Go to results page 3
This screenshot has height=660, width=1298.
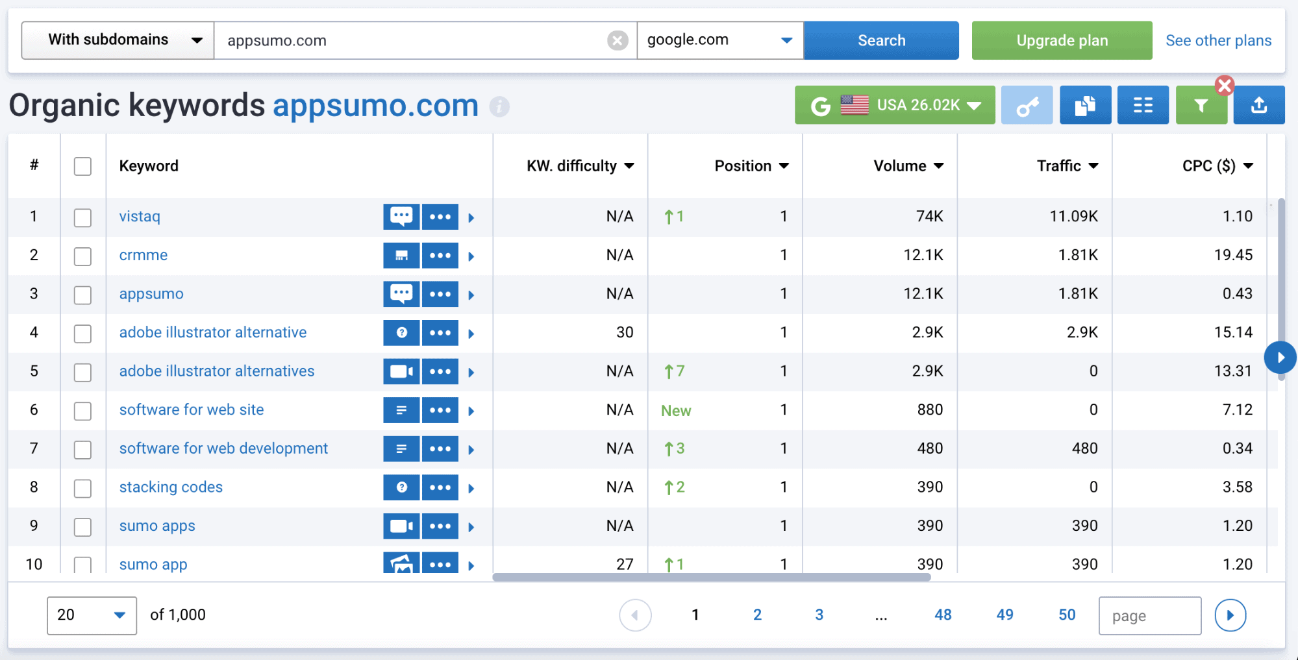[x=819, y=615]
